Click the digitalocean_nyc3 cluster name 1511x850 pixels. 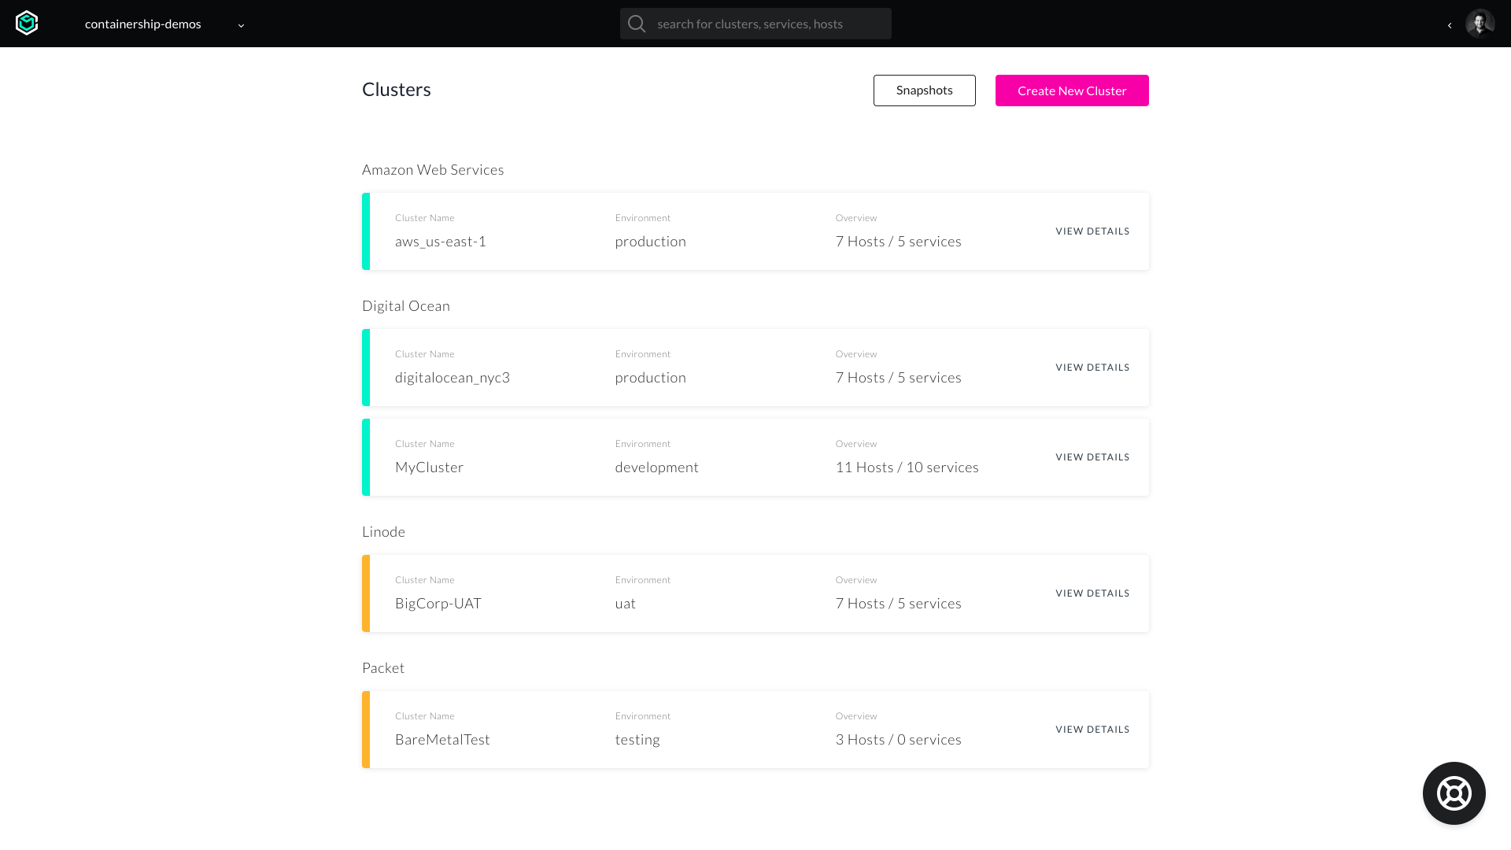pyautogui.click(x=453, y=378)
